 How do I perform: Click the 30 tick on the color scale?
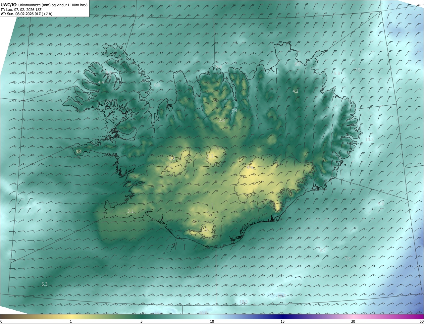click(353, 321)
